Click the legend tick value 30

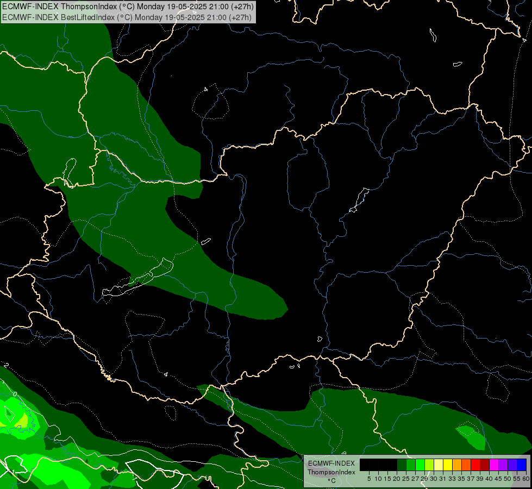pyautogui.click(x=434, y=479)
